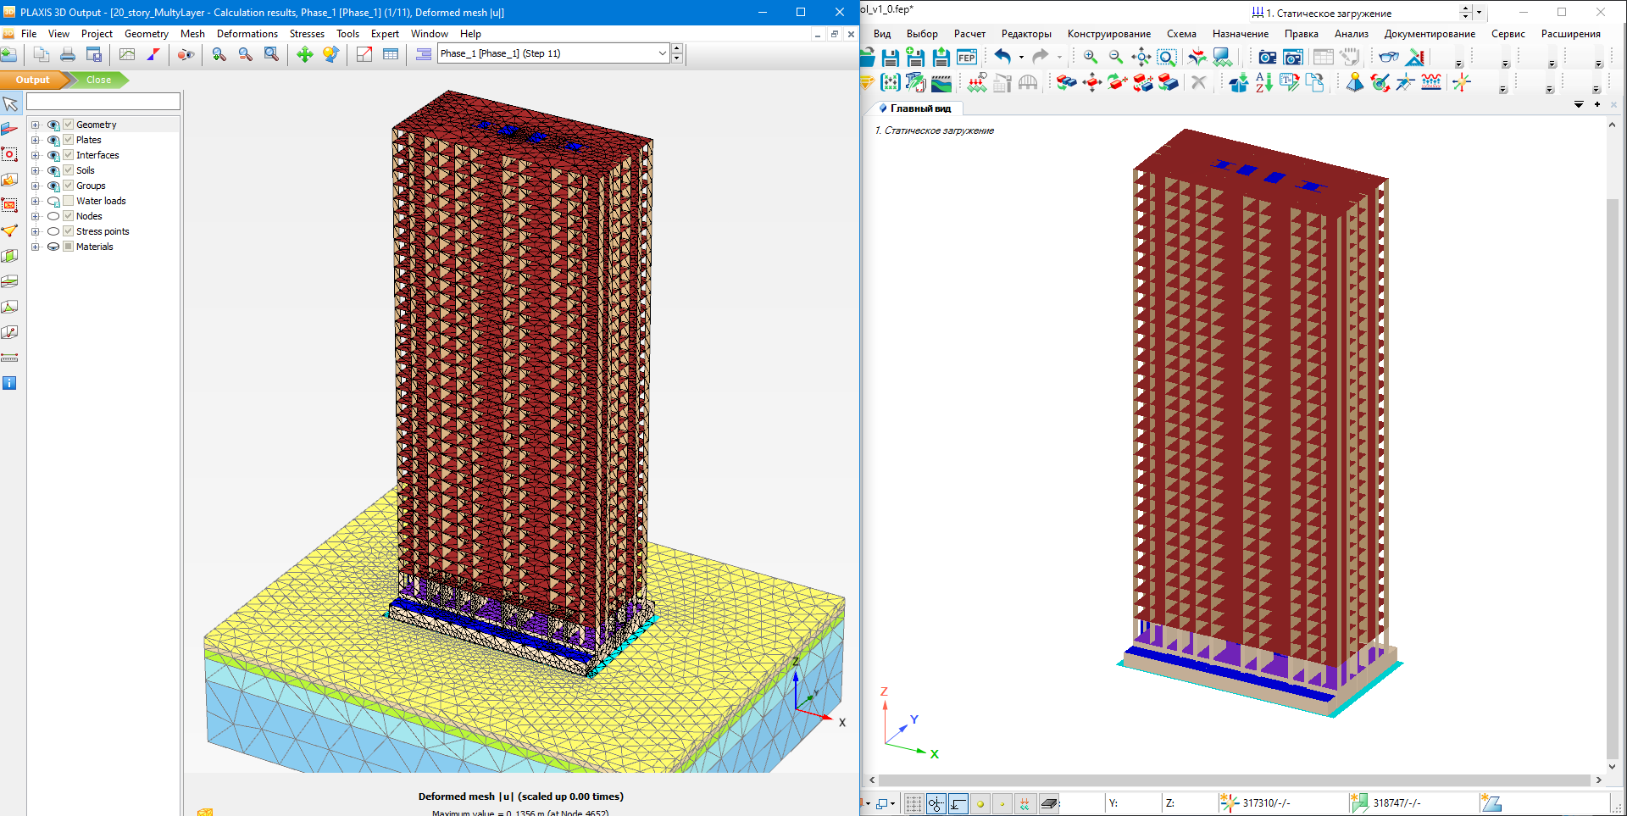
Task: Click the phase step up spinner arrow
Action: [x=677, y=49]
